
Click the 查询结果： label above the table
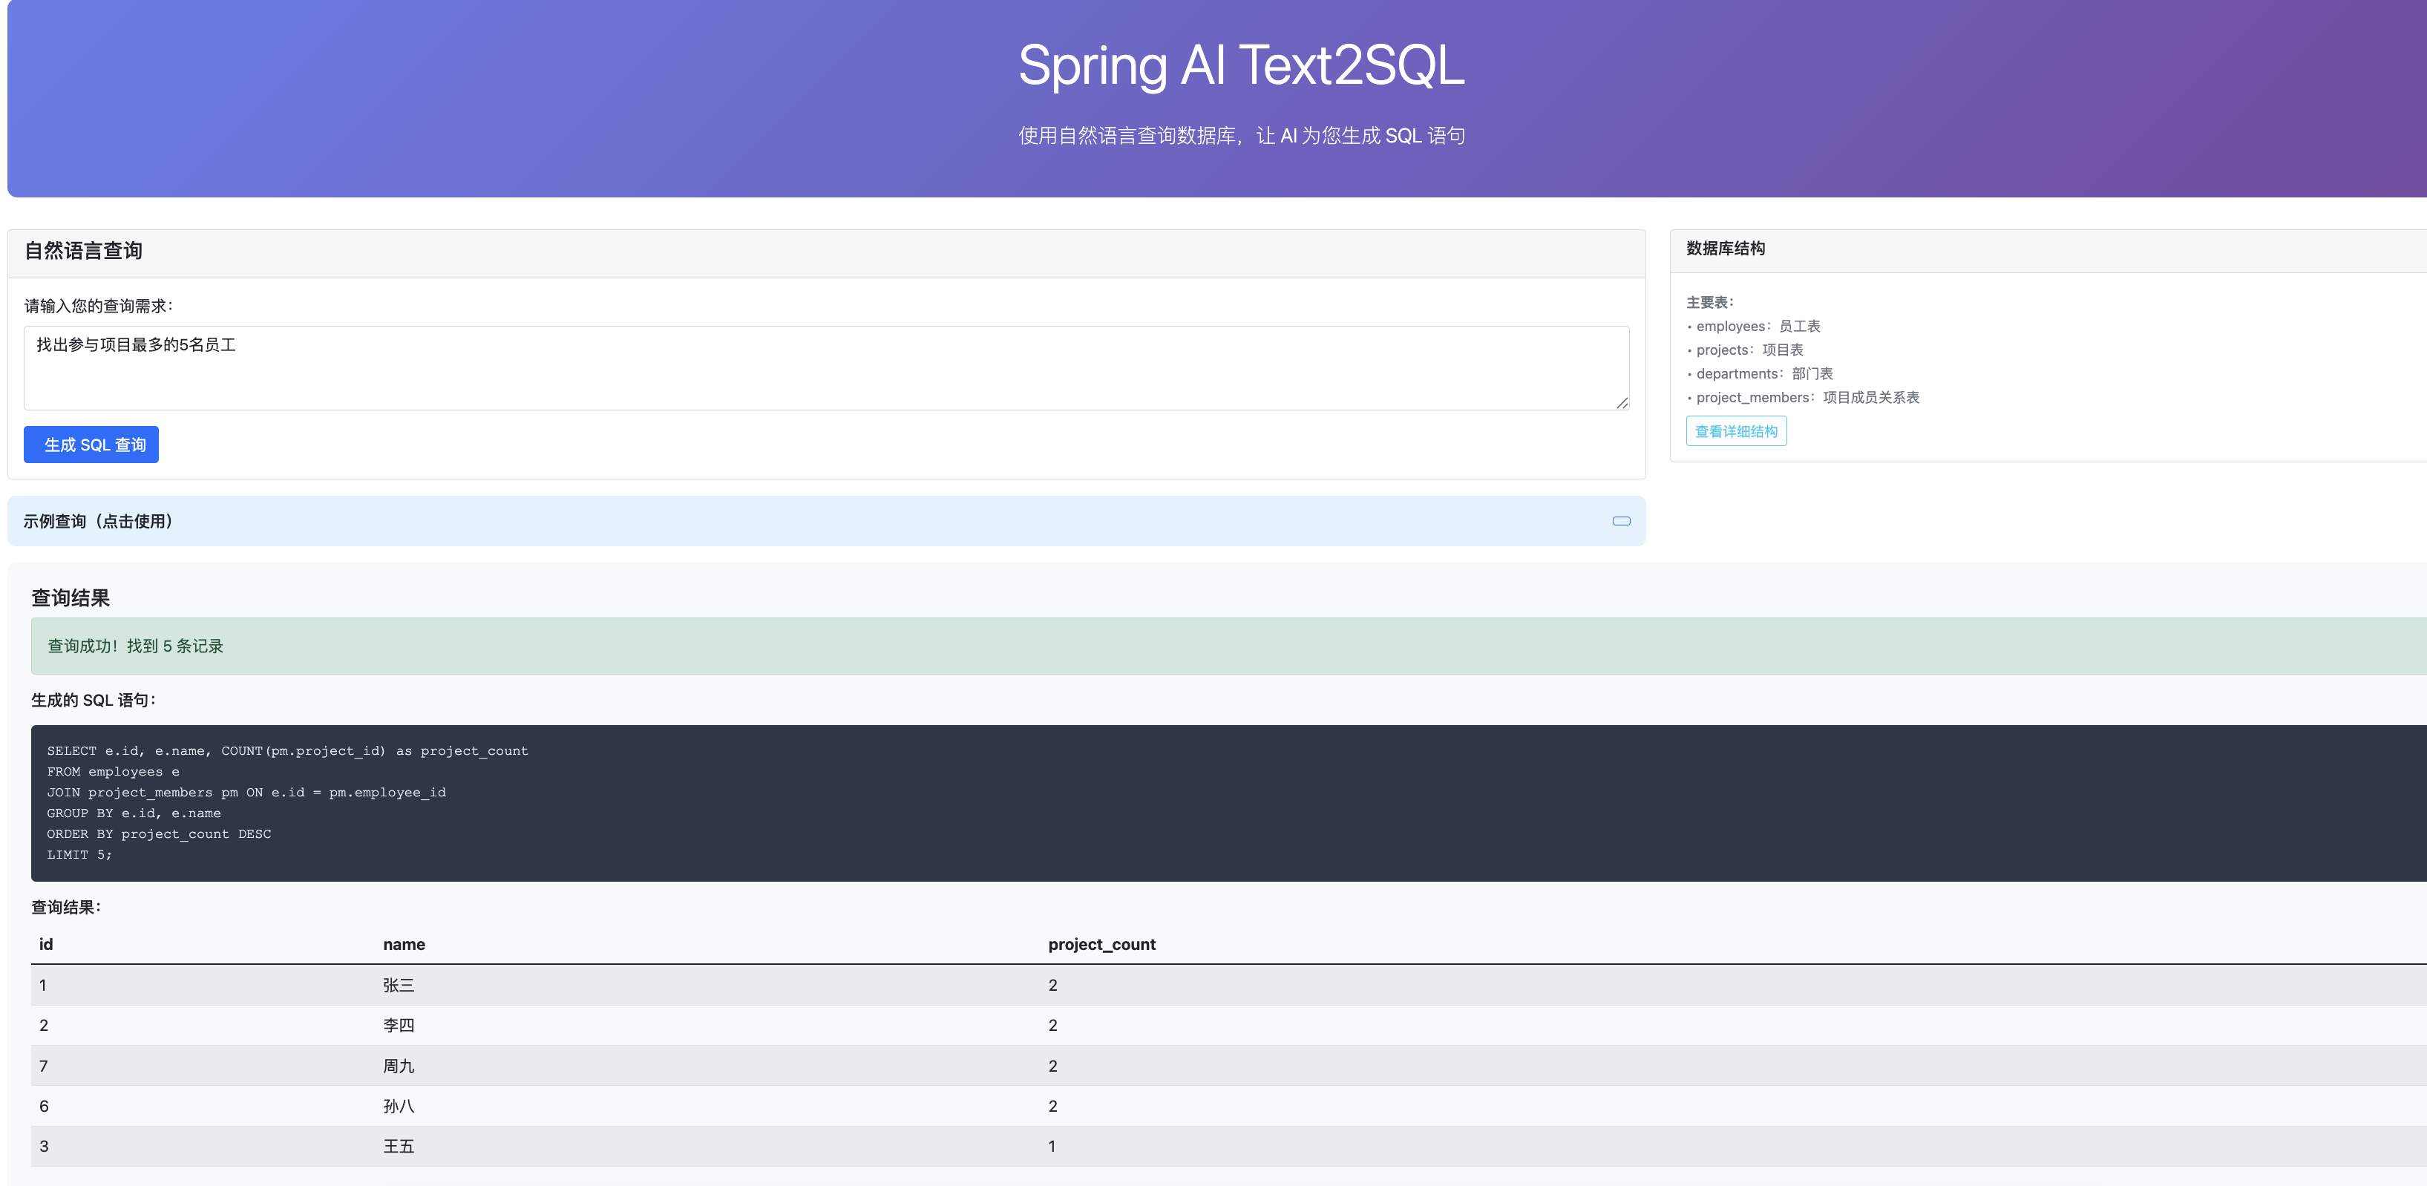66,907
